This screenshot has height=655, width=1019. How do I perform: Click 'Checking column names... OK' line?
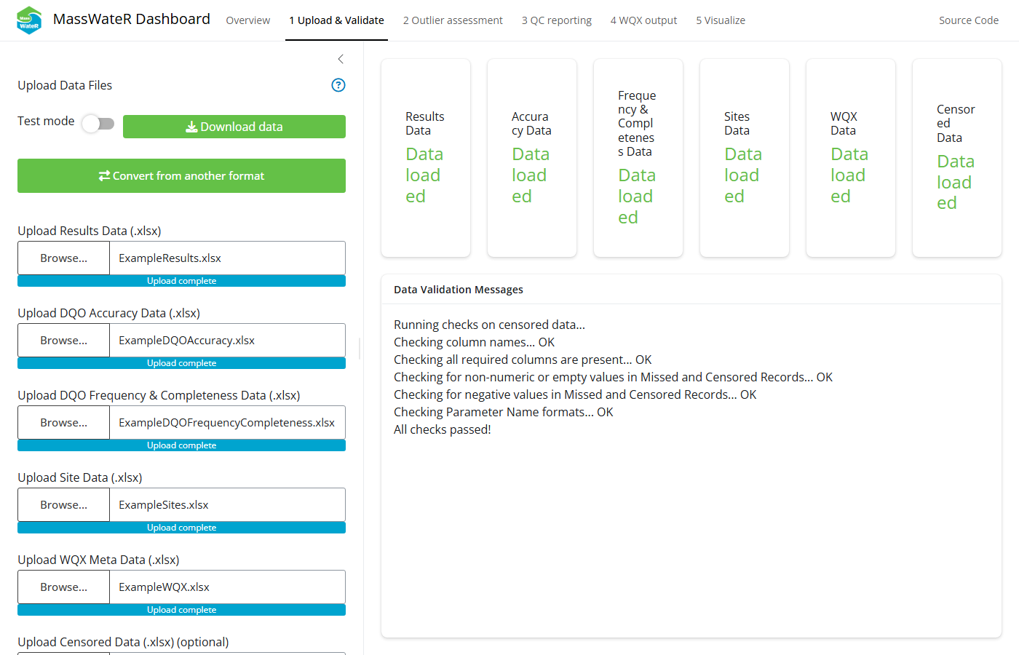474,342
